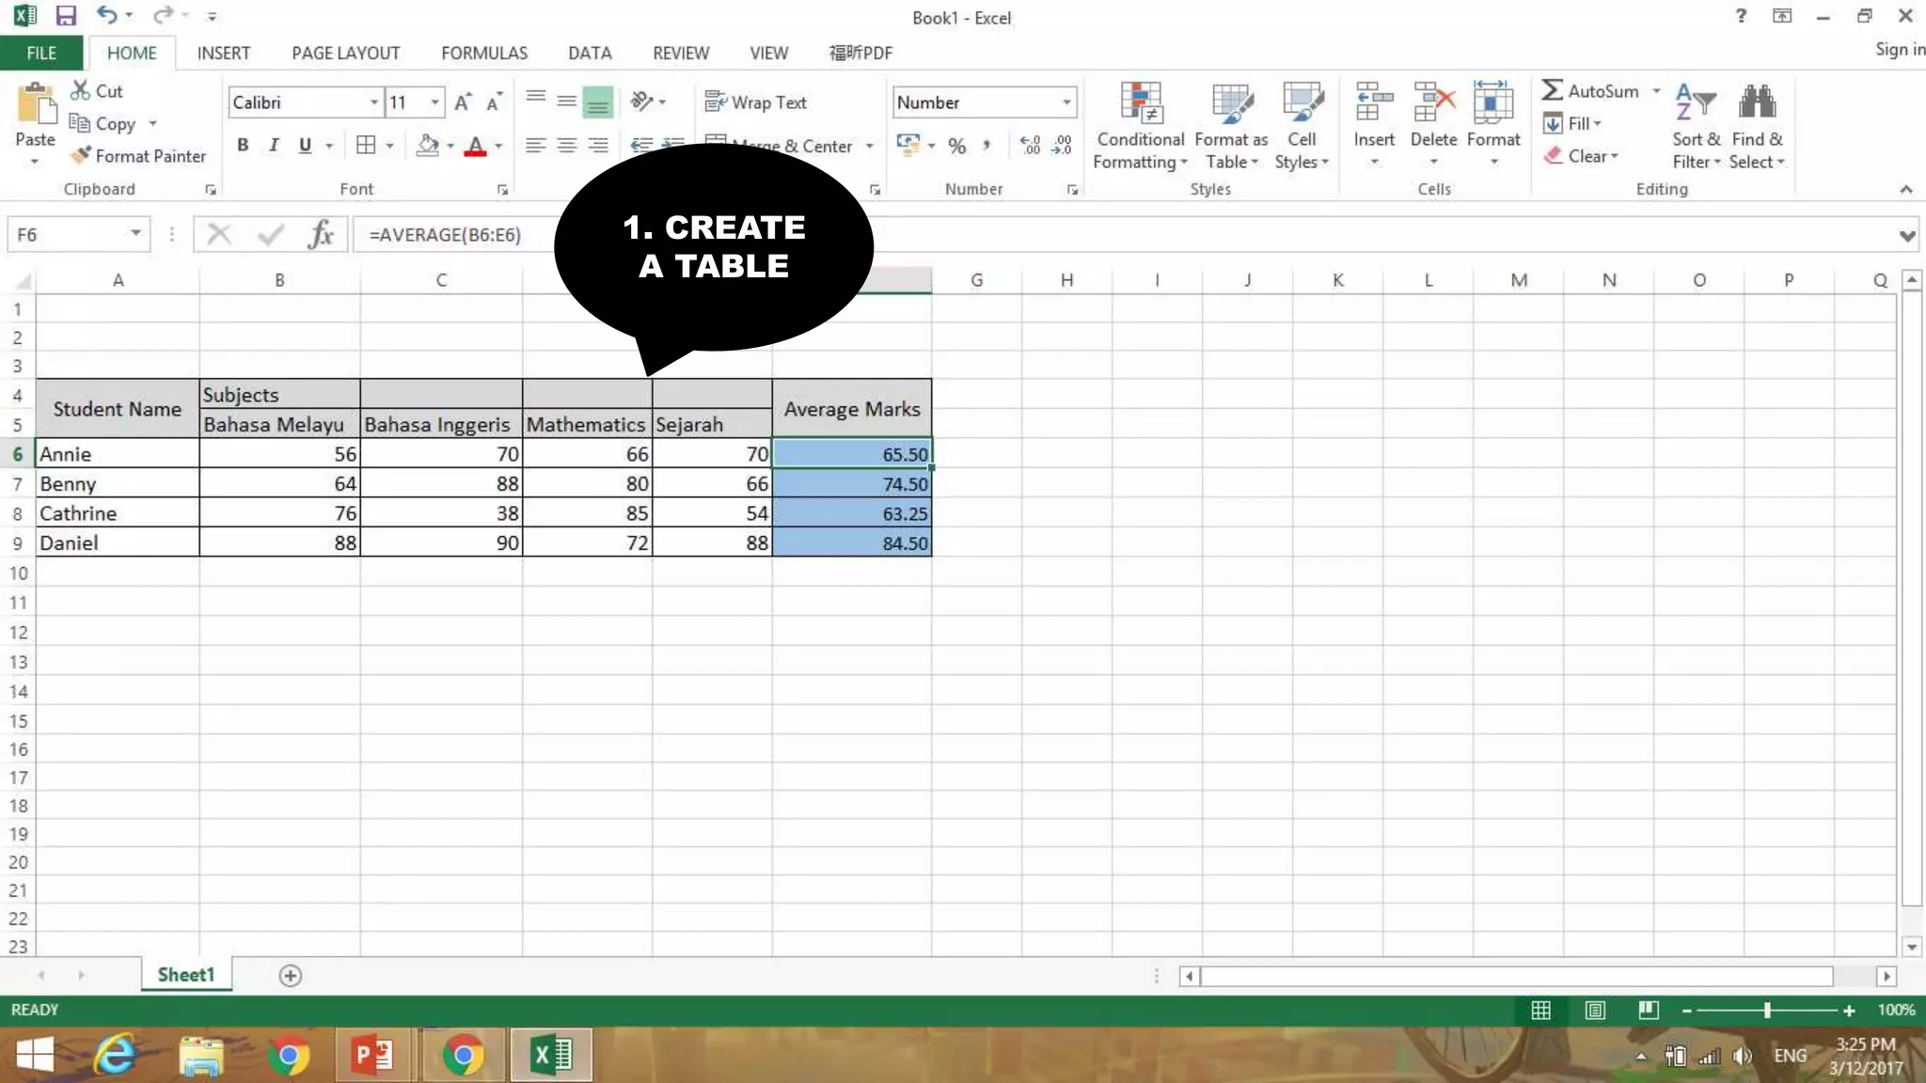Toggle Bold formatting
This screenshot has height=1083, width=1926.
coord(243,145)
